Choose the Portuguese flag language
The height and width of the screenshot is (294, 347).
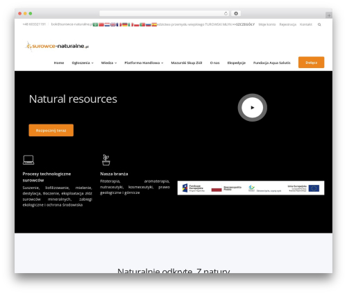coord(142,24)
